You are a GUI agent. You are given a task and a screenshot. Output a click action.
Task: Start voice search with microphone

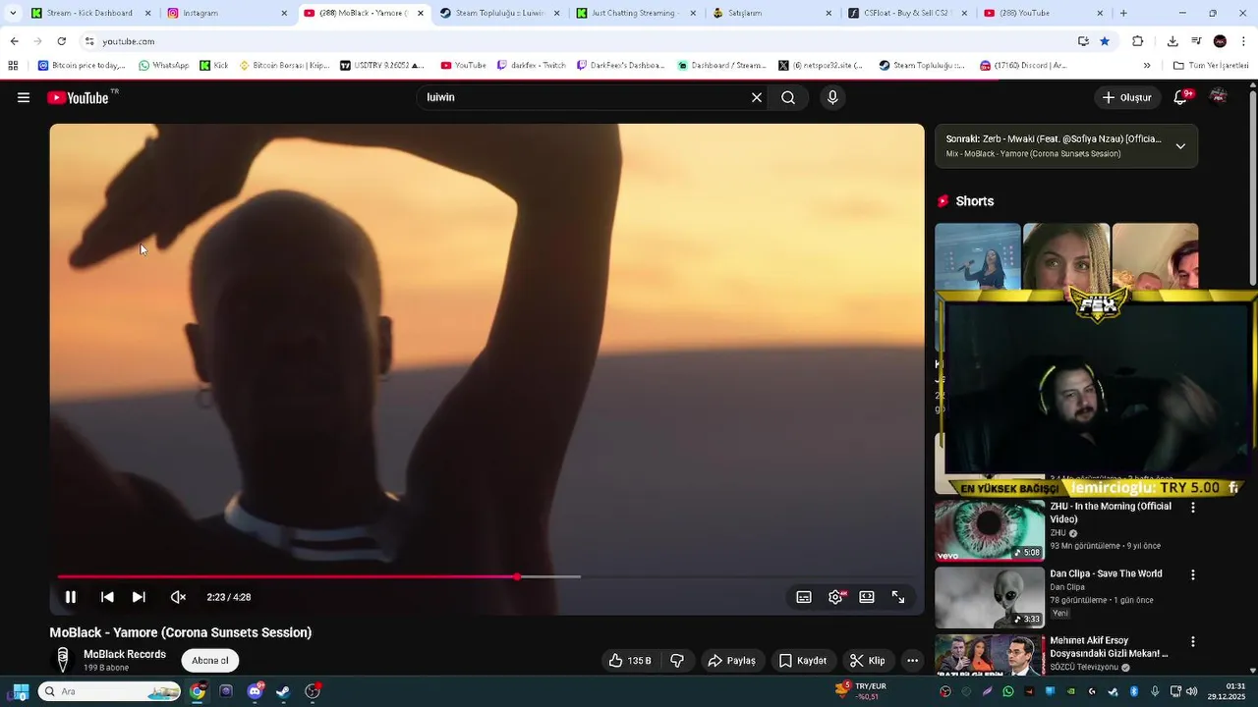(x=832, y=97)
